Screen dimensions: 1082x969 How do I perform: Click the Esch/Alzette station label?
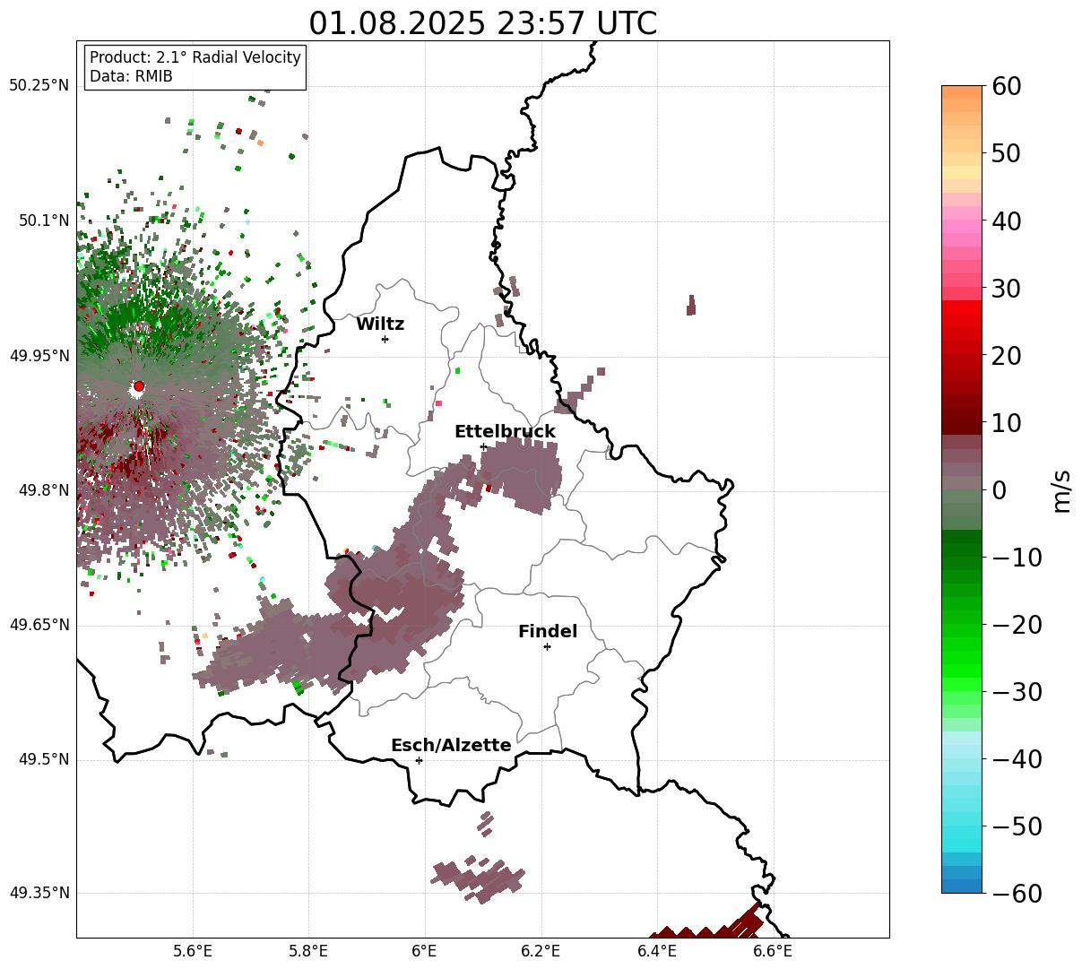pos(451,745)
